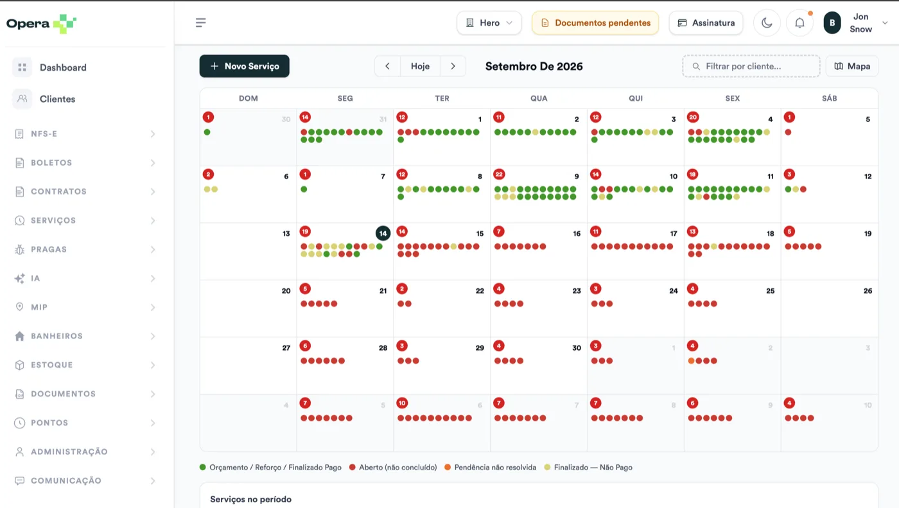Click the Administração user icon
The image size is (899, 508).
[19, 452]
